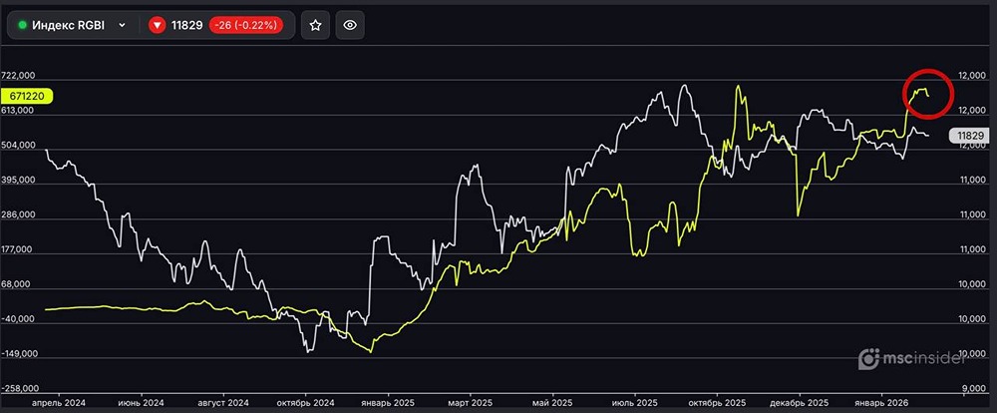Expand the Индекс RGBI dropdown chevron

(122, 25)
